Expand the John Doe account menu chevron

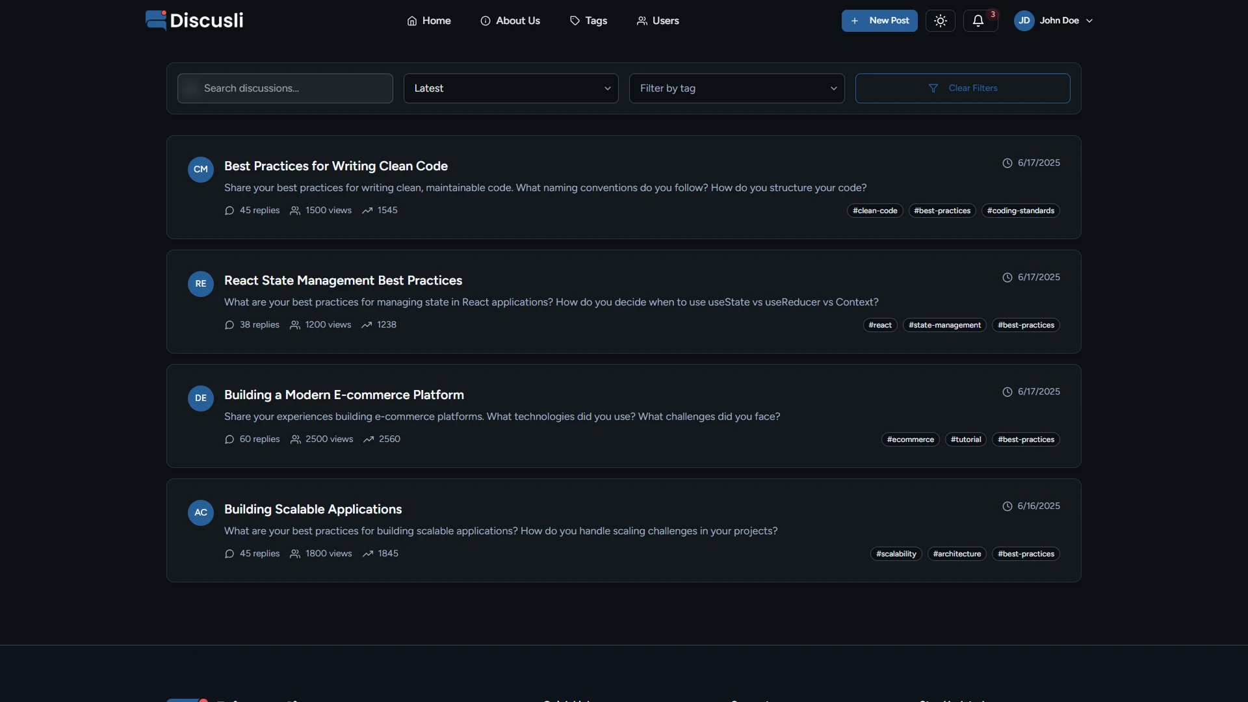pyautogui.click(x=1089, y=21)
